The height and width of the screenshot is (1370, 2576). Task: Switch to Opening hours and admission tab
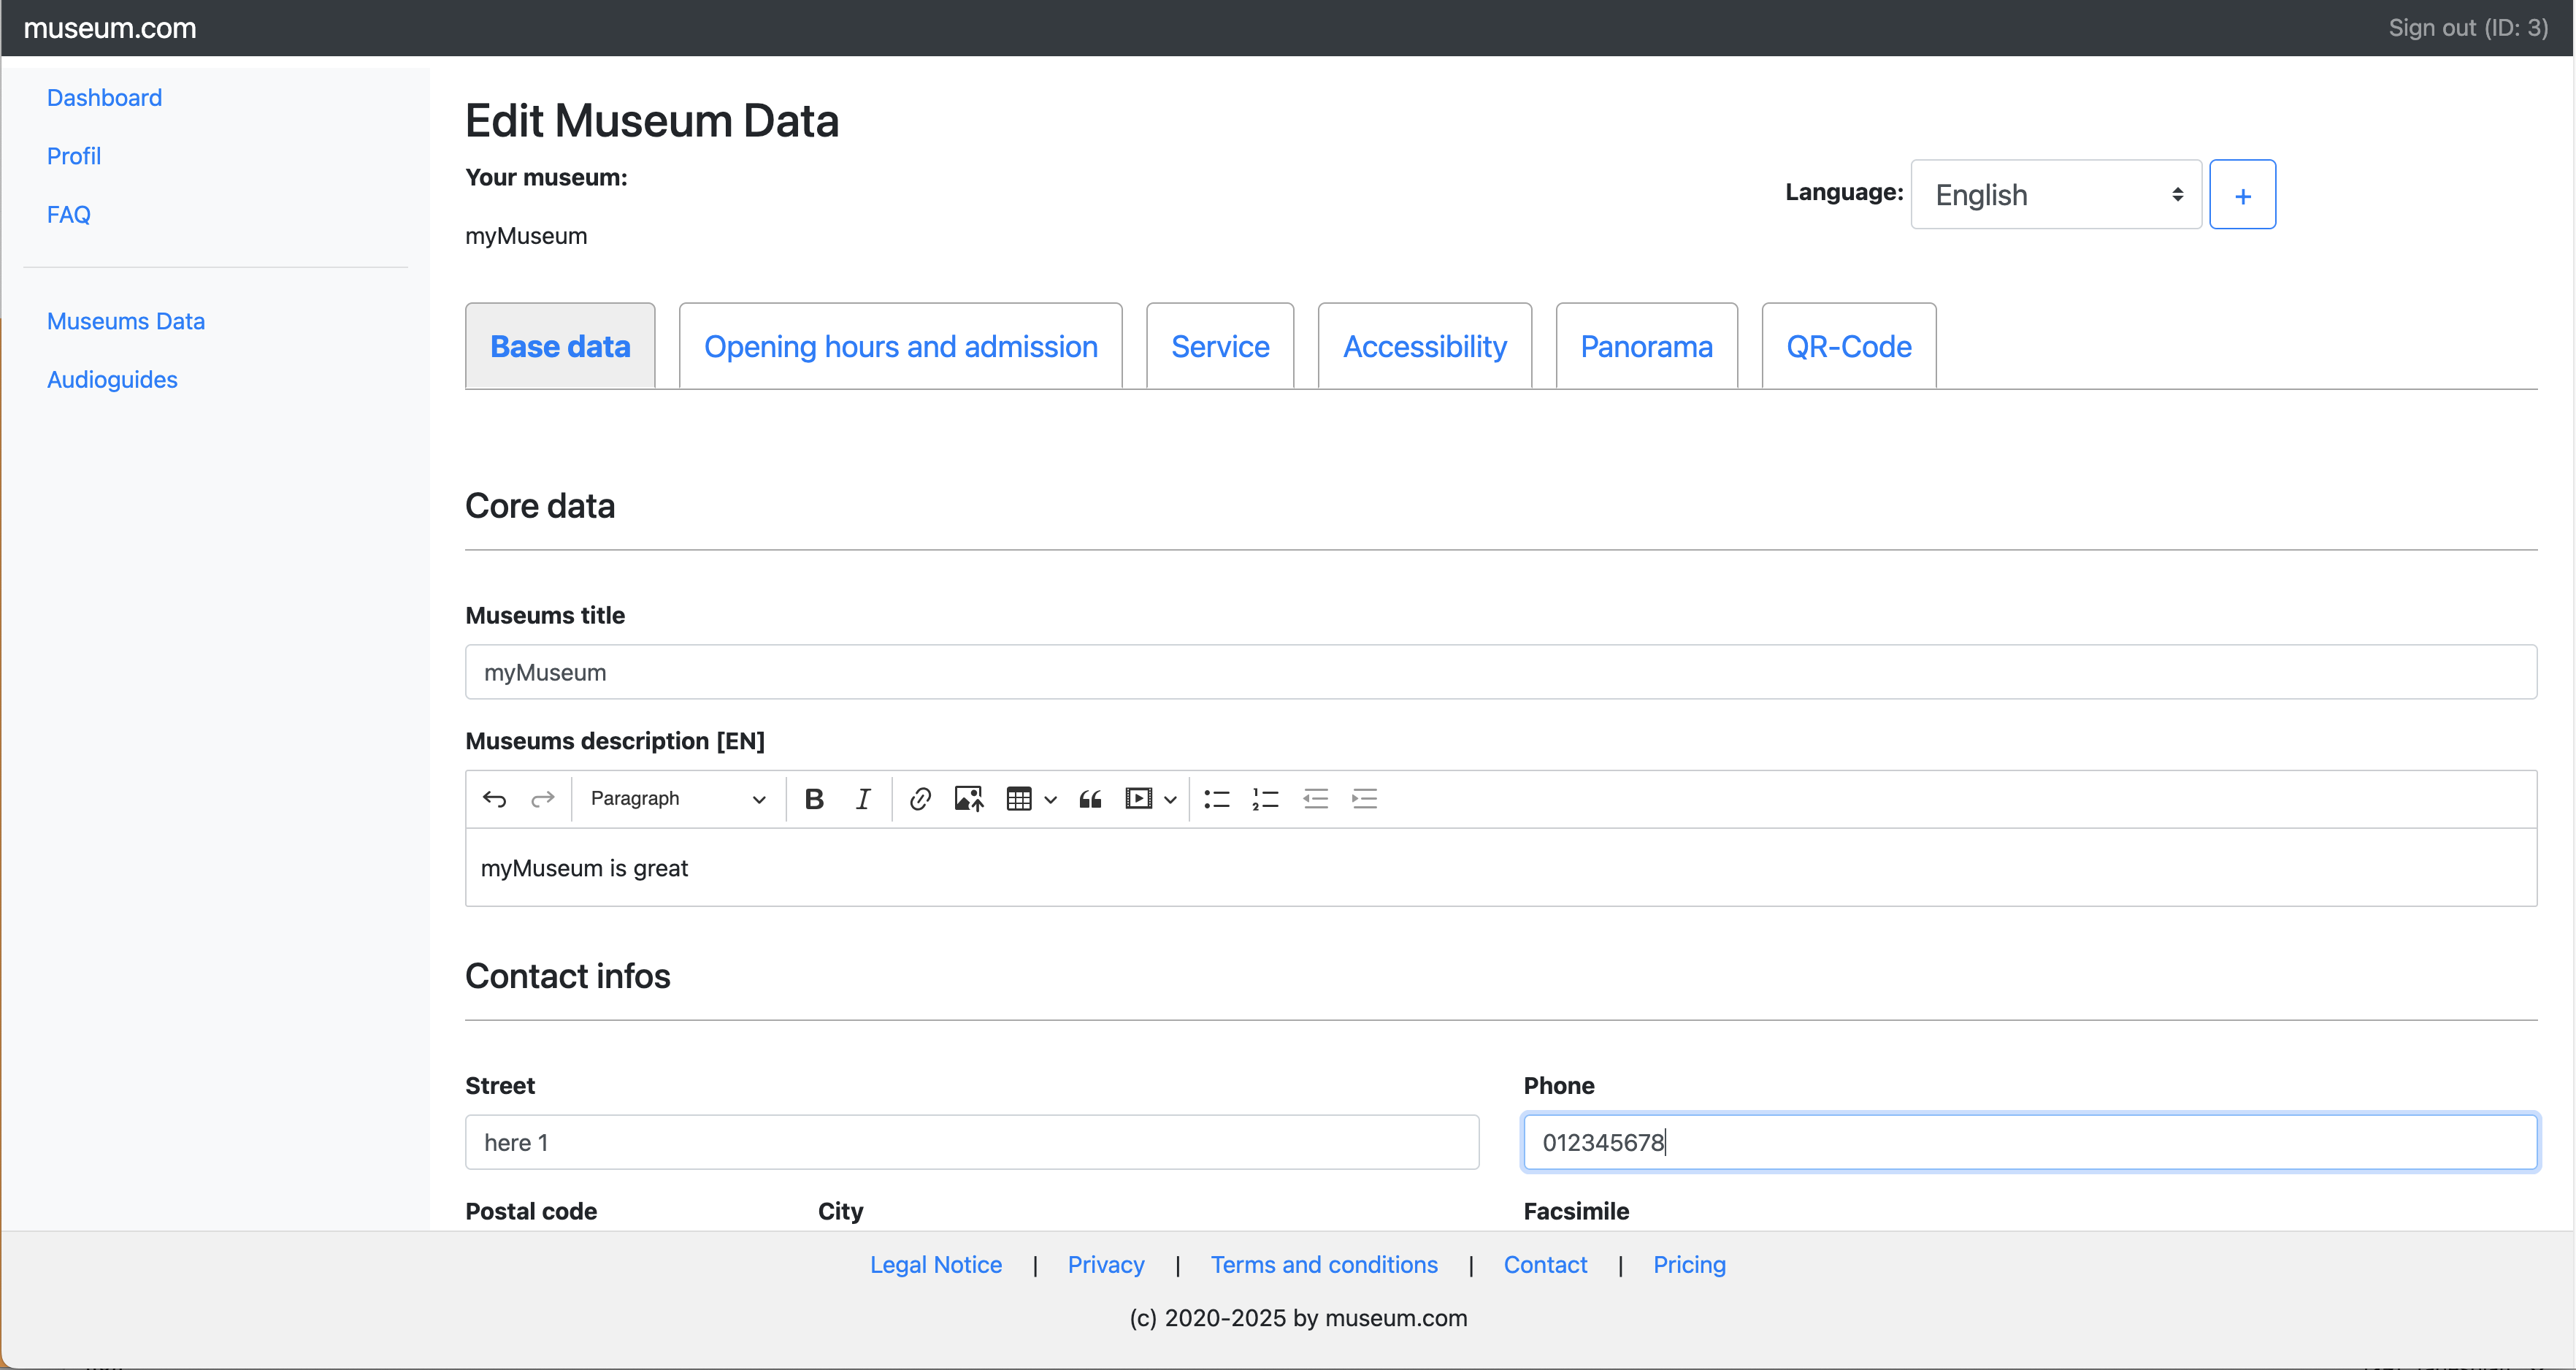pyautogui.click(x=900, y=347)
